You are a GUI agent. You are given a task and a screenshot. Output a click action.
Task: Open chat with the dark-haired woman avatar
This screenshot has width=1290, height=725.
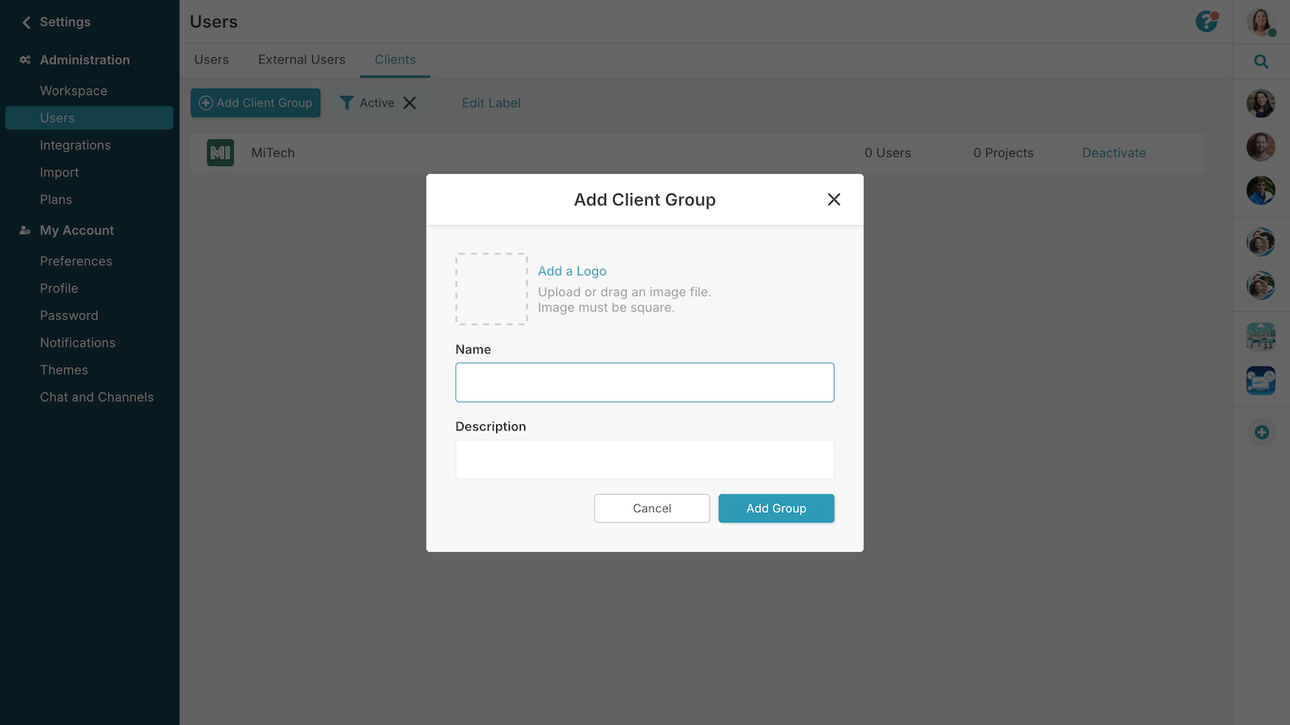[1261, 103]
